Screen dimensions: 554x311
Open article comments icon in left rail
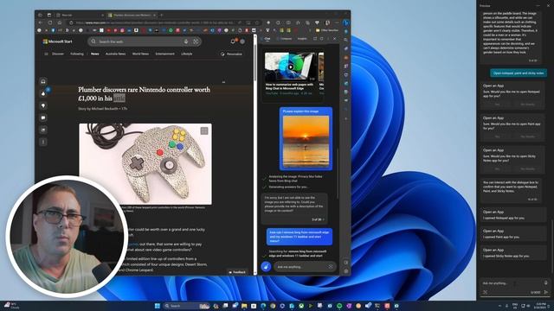43,117
